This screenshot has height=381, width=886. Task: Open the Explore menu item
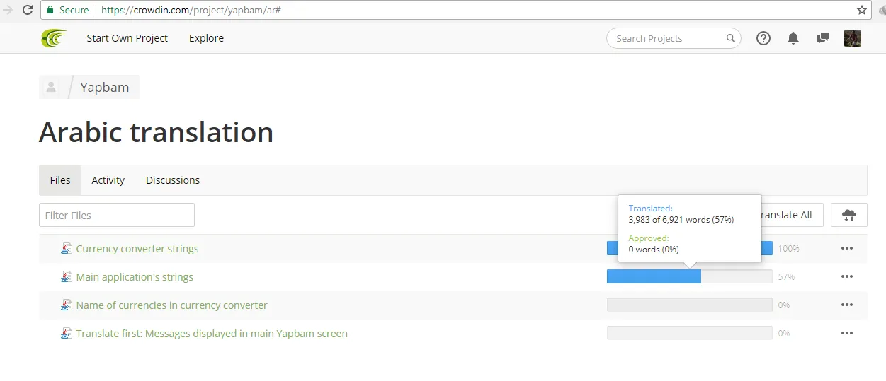[x=206, y=38]
